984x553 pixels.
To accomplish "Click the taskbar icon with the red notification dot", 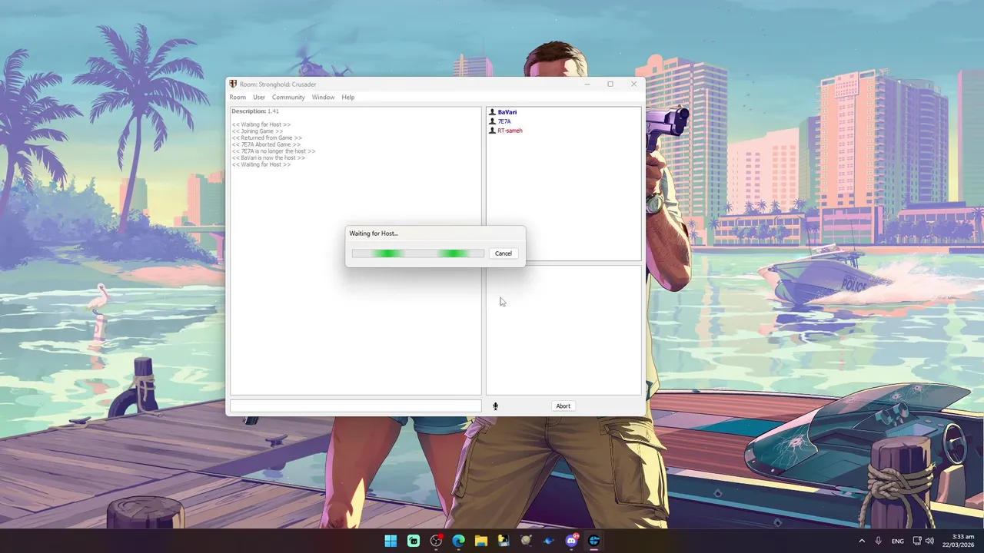I will tap(436, 541).
